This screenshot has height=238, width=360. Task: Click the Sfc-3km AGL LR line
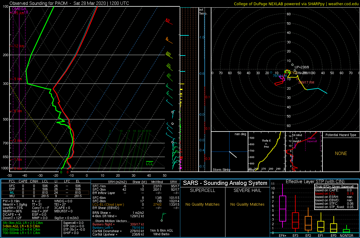click(23, 223)
